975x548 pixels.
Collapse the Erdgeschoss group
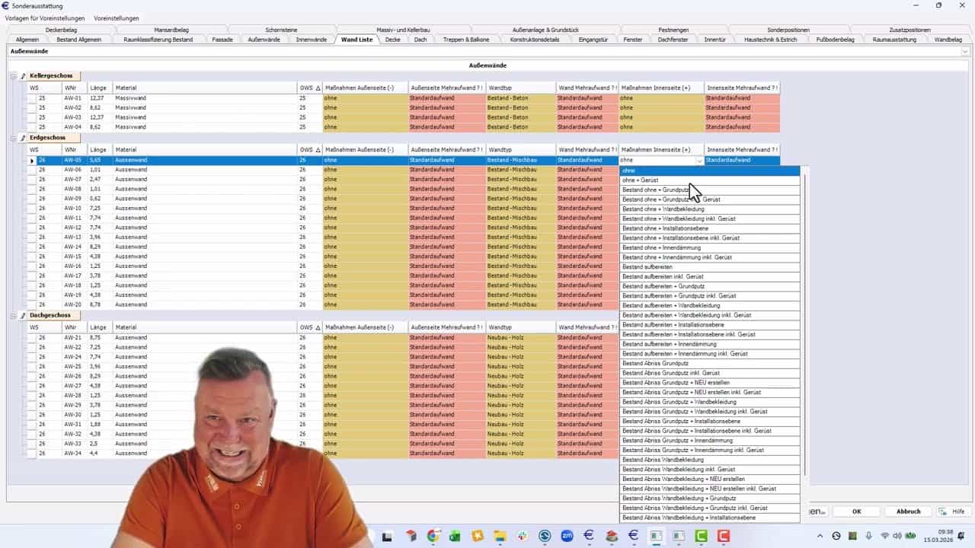coord(13,139)
